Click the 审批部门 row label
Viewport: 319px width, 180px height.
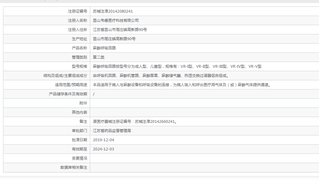tap(79, 131)
